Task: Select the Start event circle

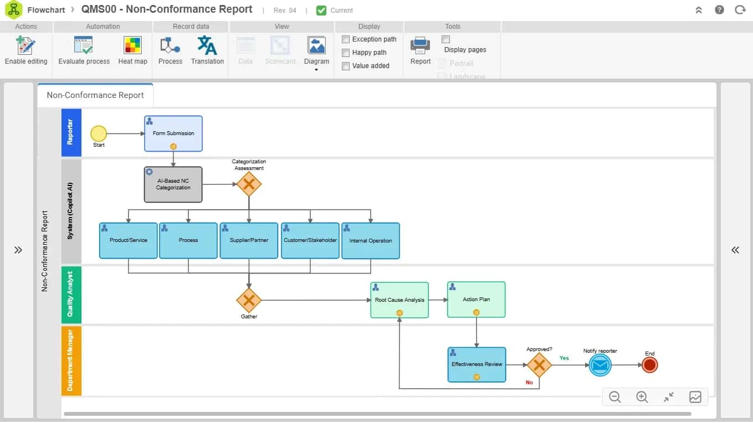Action: point(99,133)
